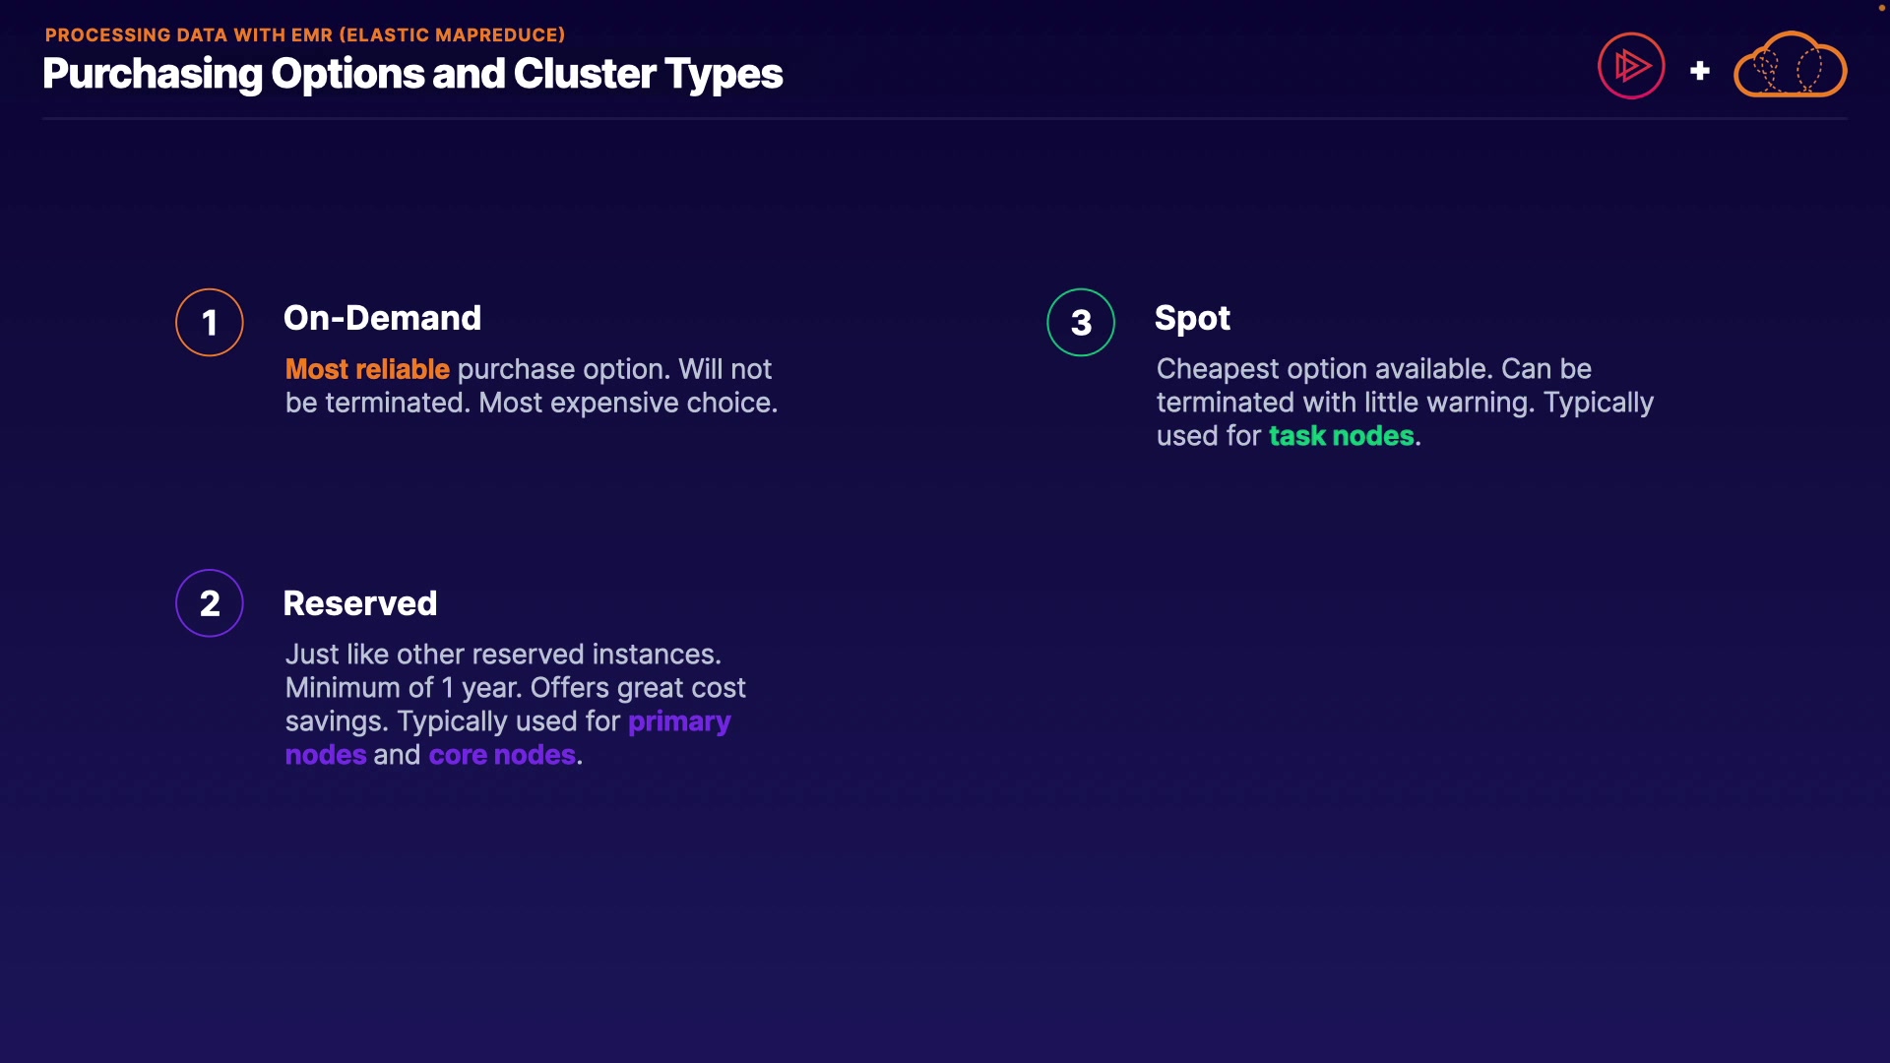The height and width of the screenshot is (1063, 1890).
Task: Click the "be terminated. Most expensive choice" line
Action: tap(532, 403)
